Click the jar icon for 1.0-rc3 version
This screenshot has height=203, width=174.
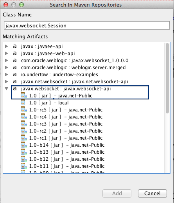24,124
